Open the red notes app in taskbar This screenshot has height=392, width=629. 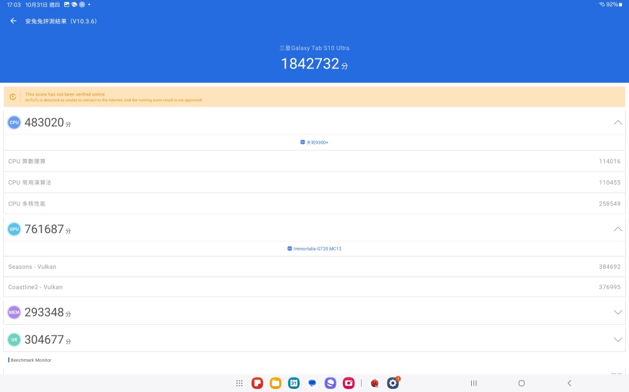click(x=257, y=383)
